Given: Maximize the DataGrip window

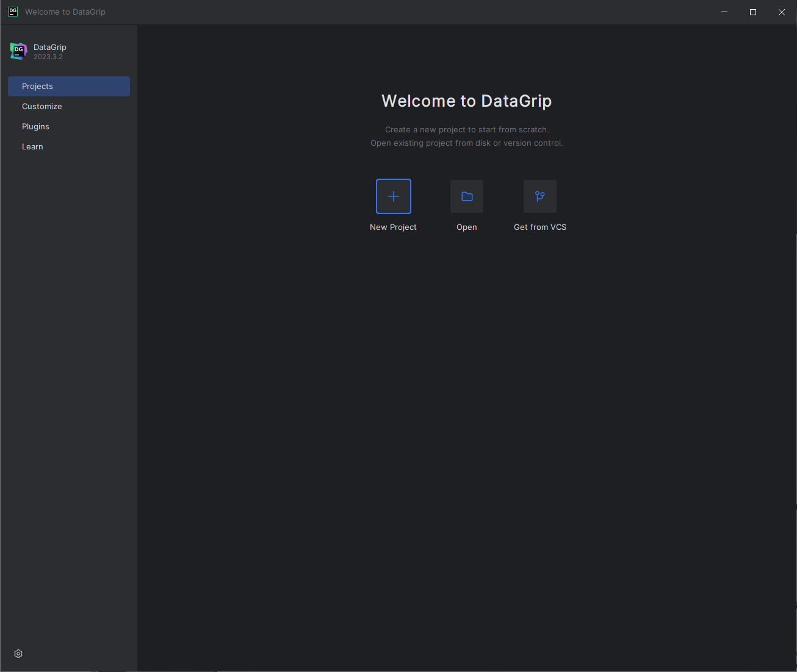Looking at the screenshot, I should [753, 12].
